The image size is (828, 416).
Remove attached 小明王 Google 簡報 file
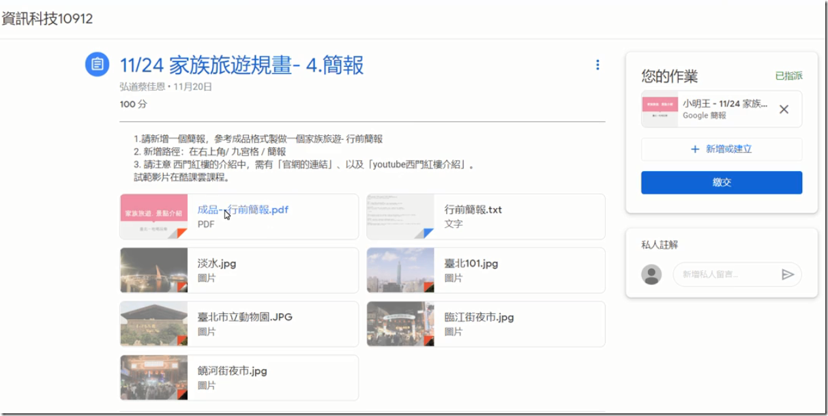pyautogui.click(x=784, y=109)
